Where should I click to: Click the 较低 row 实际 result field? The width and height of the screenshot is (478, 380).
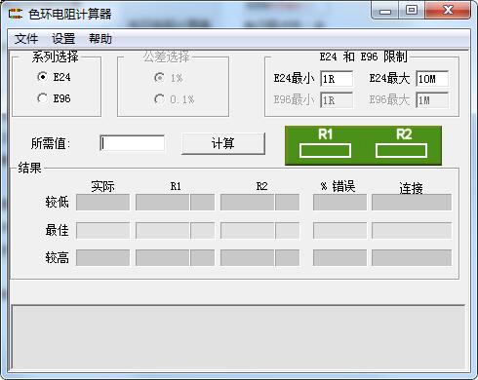[x=102, y=203]
